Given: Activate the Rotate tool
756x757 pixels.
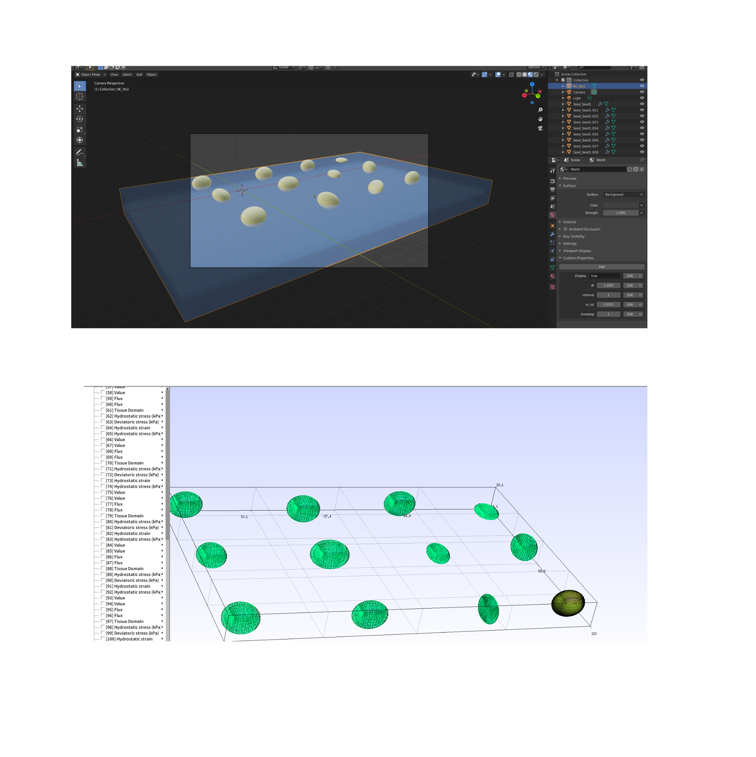Looking at the screenshot, I should [80, 119].
